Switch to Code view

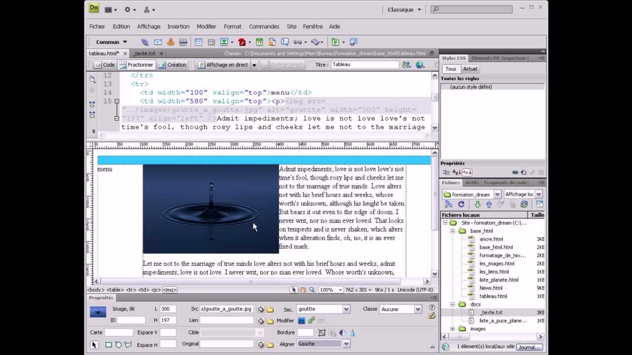click(x=105, y=65)
